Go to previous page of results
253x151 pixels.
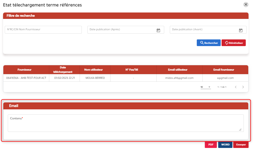pos(235,87)
